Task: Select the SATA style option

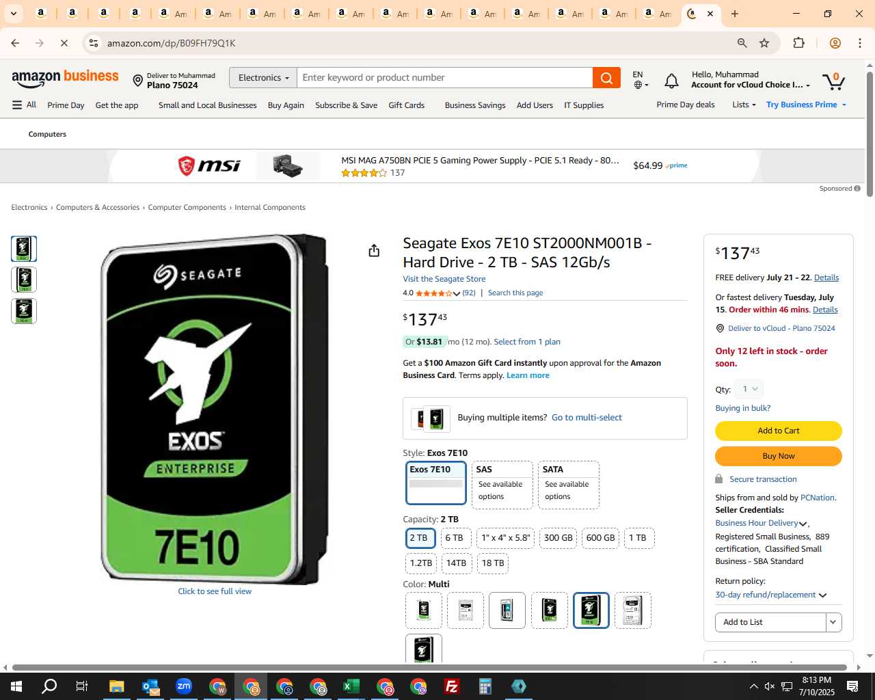Action: pyautogui.click(x=569, y=485)
